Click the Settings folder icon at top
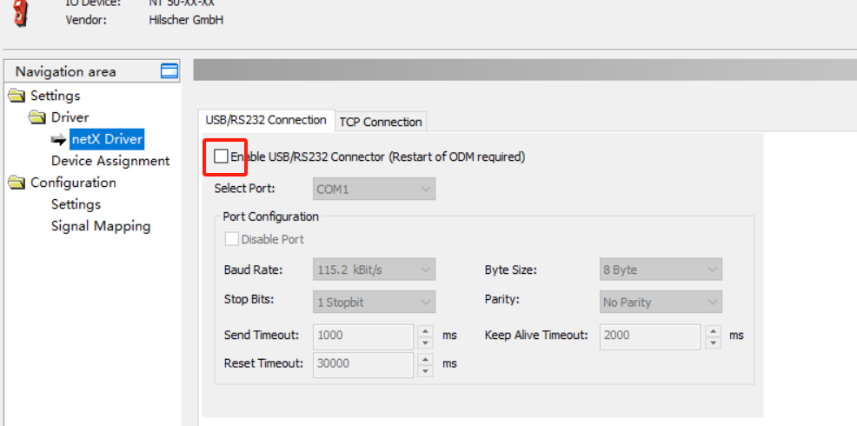Screen dimensions: 857x426 (x=17, y=96)
